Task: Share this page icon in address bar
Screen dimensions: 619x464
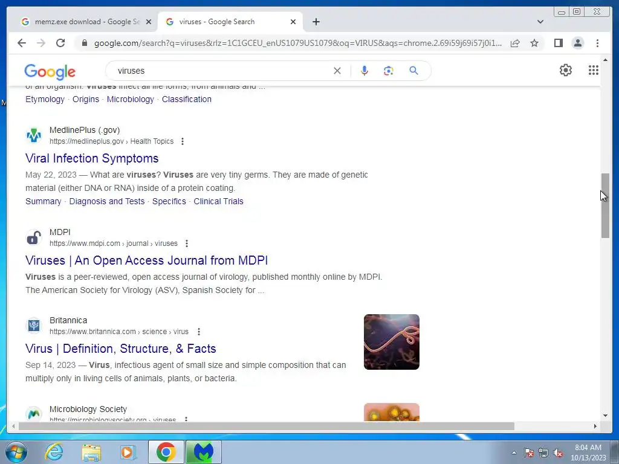Action: [515, 43]
